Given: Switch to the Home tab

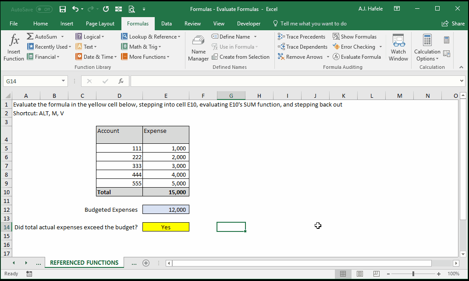Looking at the screenshot, I should [40, 23].
